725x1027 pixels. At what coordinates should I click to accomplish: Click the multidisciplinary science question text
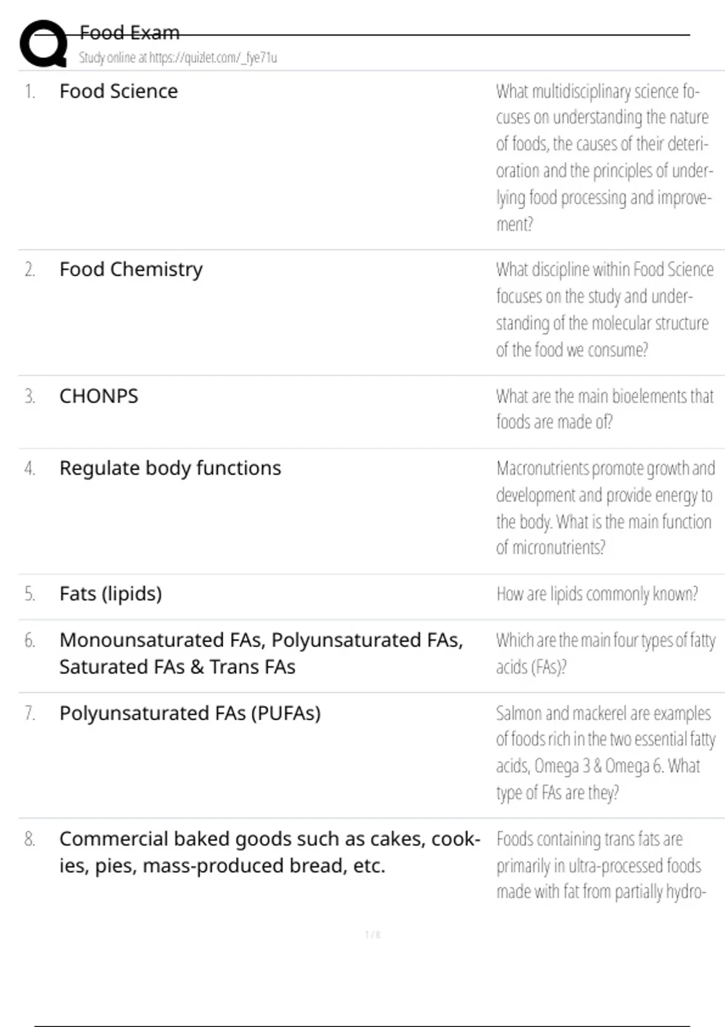tap(604, 157)
